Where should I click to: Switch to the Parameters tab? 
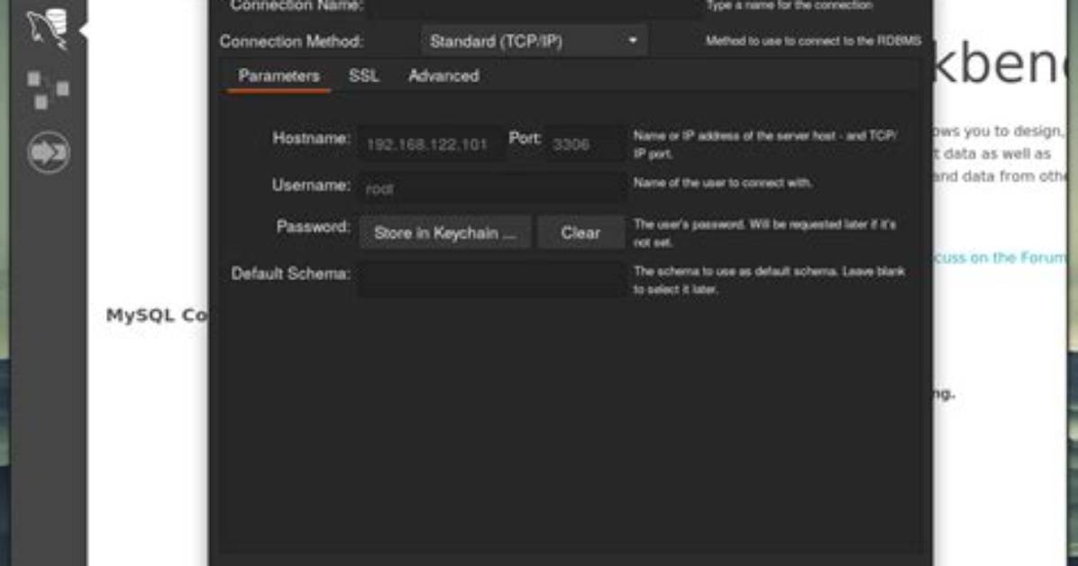pos(279,76)
